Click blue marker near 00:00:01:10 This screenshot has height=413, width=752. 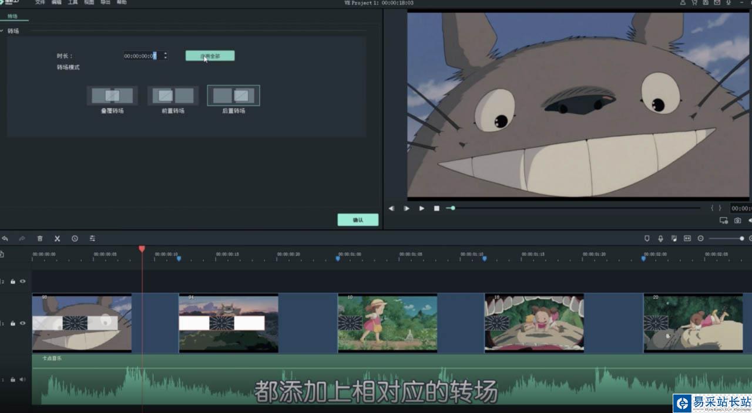[x=484, y=258]
